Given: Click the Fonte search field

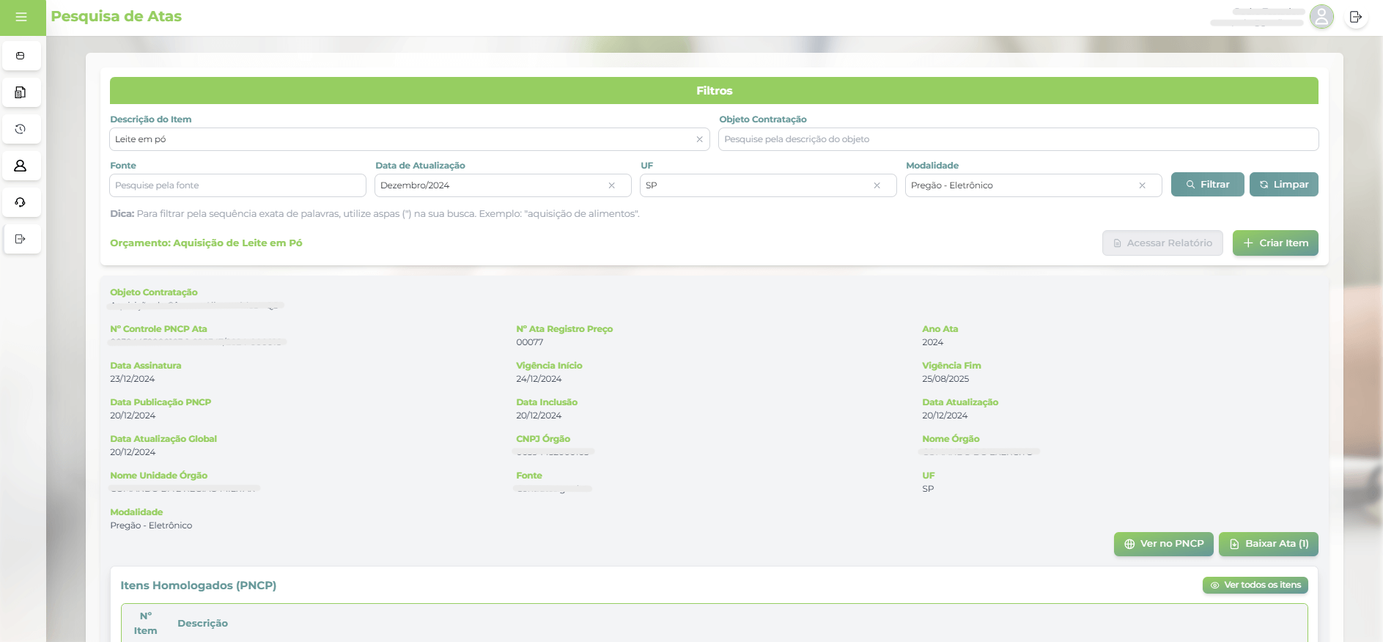Looking at the screenshot, I should click(x=237, y=185).
